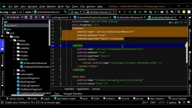Click Collapse All icon in Project panel

(36, 17)
